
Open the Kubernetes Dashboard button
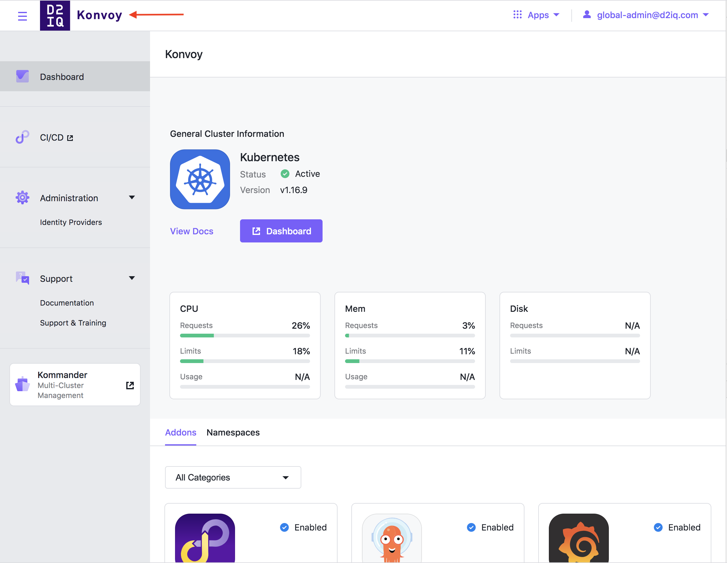point(281,231)
